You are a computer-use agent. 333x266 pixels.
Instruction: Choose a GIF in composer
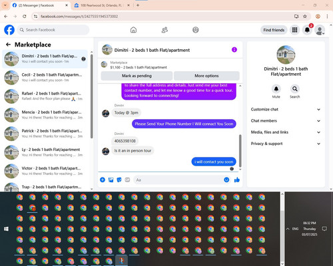(127, 180)
